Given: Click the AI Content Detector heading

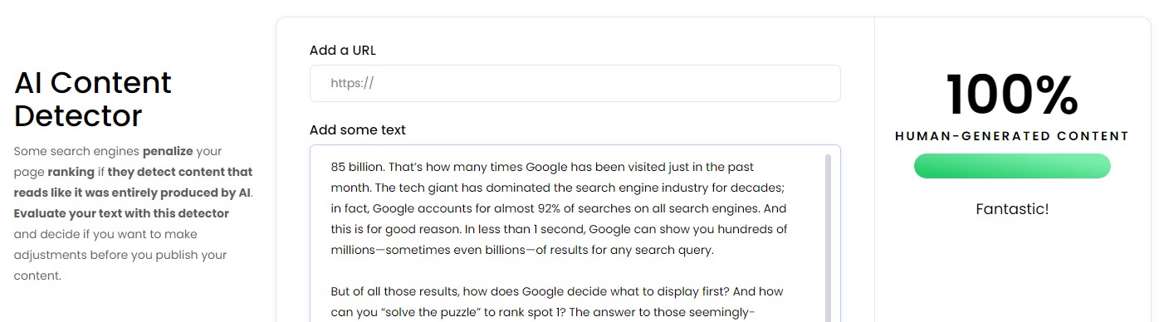Looking at the screenshot, I should (x=93, y=99).
